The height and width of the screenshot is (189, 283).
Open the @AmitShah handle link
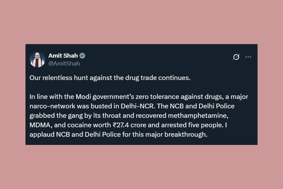click(64, 63)
